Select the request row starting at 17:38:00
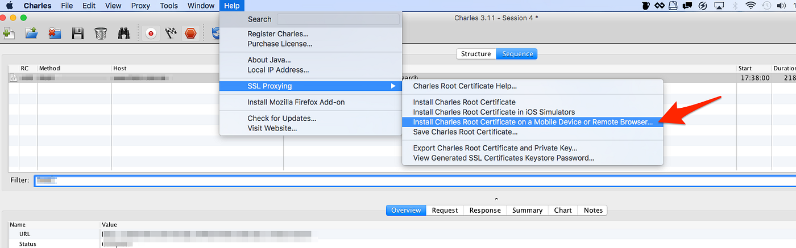 coord(401,78)
